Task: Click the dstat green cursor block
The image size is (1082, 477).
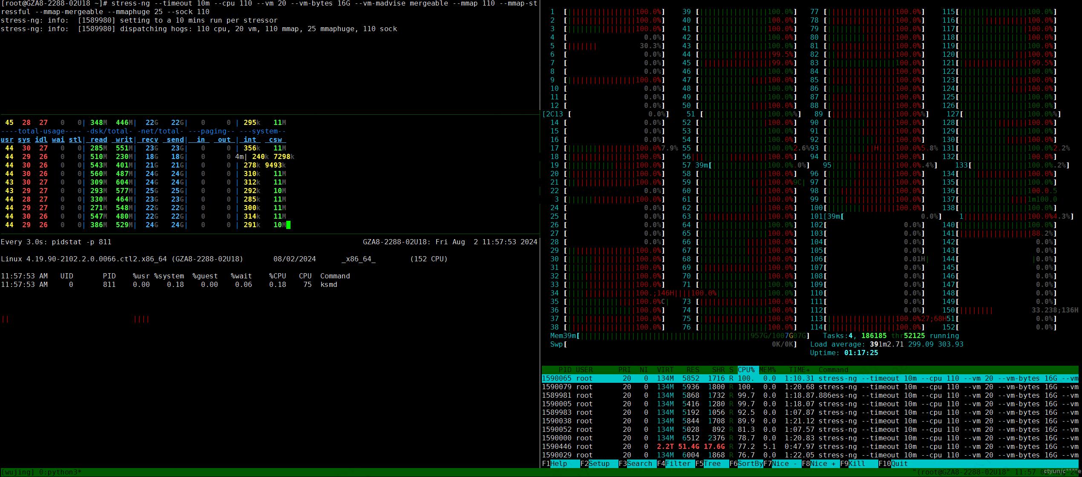Action: pos(288,225)
